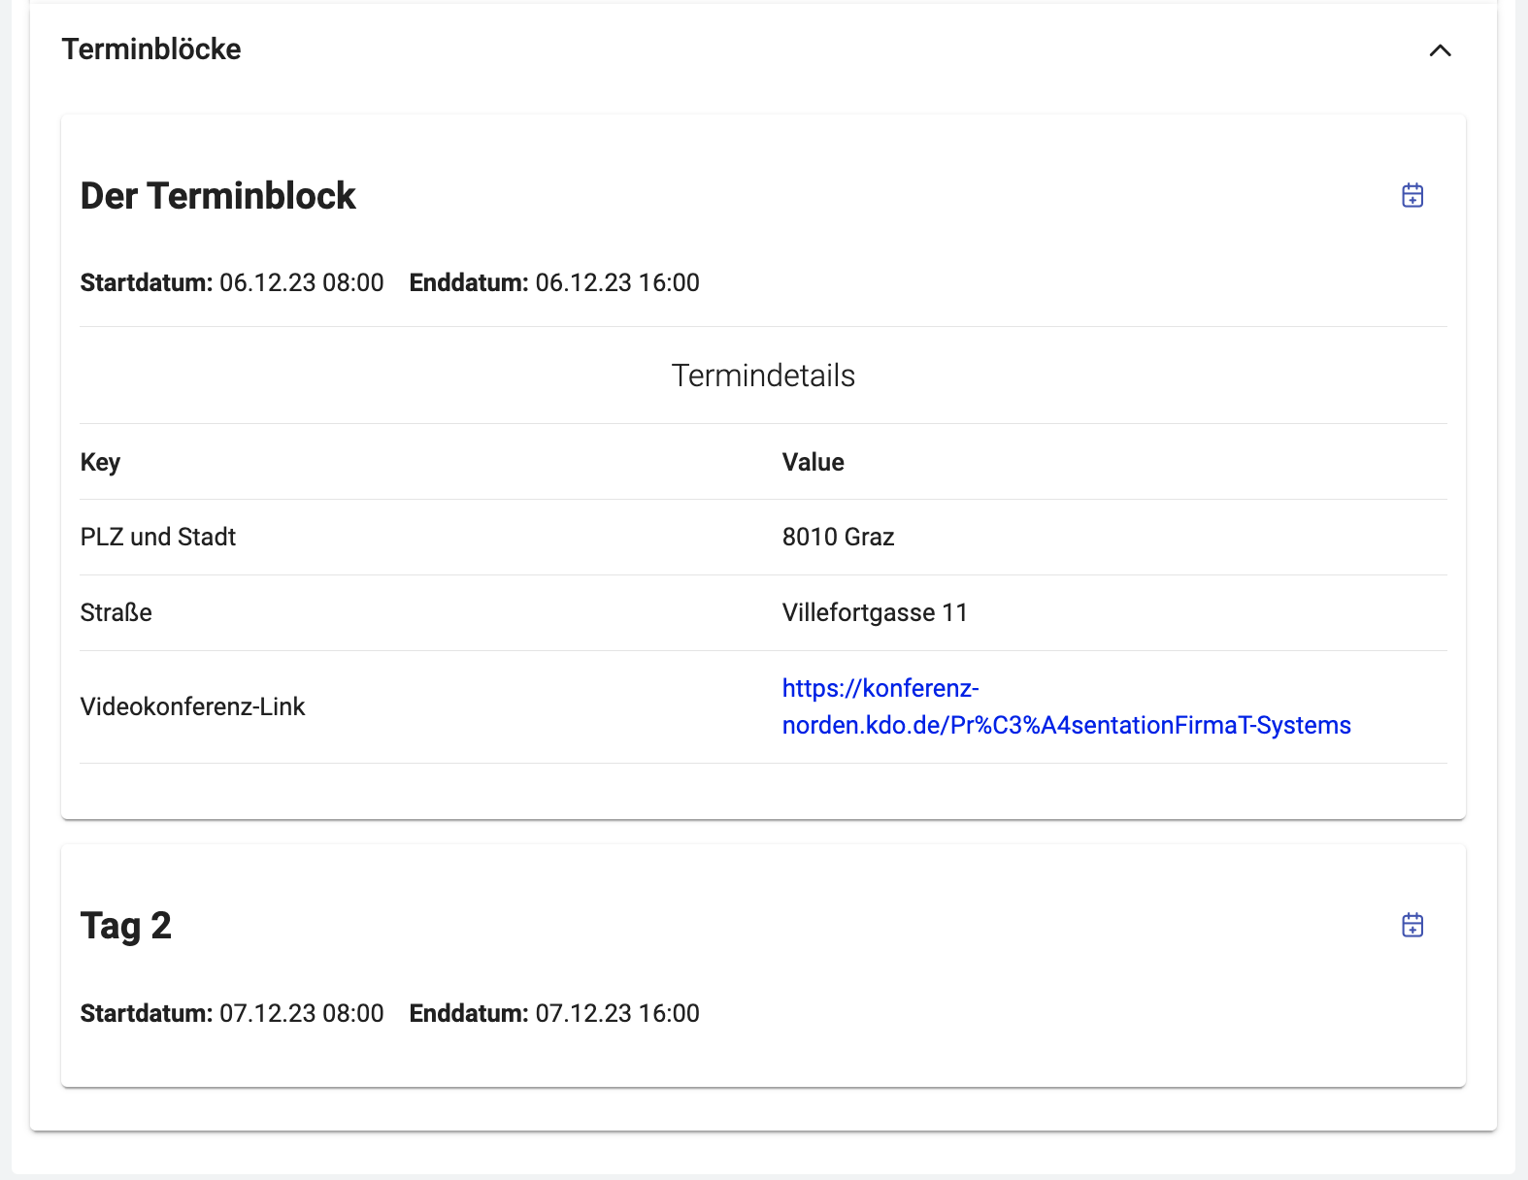This screenshot has height=1180, width=1528.
Task: Select the Villefortgasse 11 value cell
Action: 875,612
